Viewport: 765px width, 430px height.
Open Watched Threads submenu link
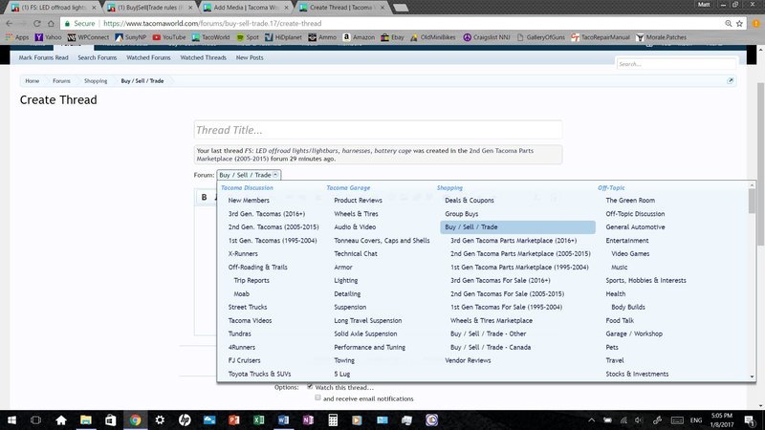click(203, 57)
